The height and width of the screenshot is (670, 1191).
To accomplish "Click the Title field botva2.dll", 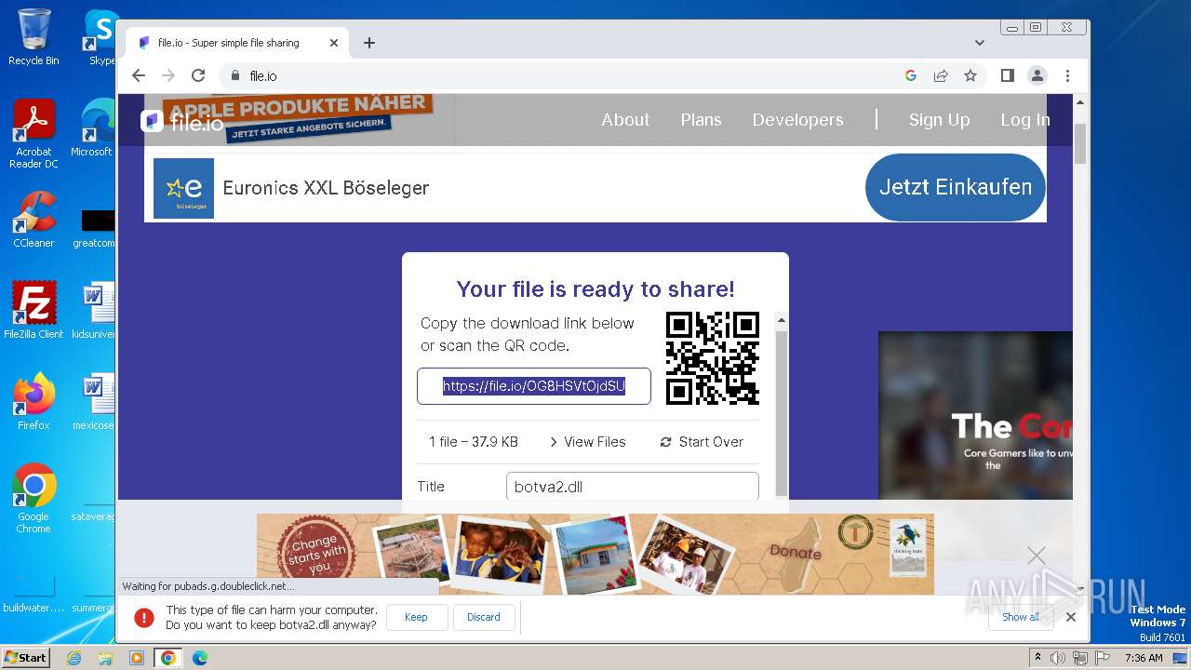I will [x=633, y=487].
